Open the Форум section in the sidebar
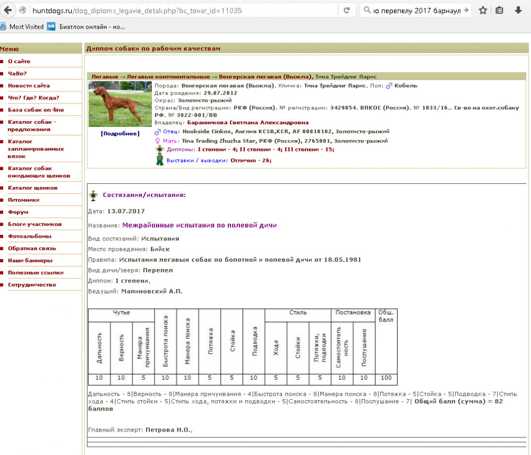531x455 pixels. (x=19, y=211)
